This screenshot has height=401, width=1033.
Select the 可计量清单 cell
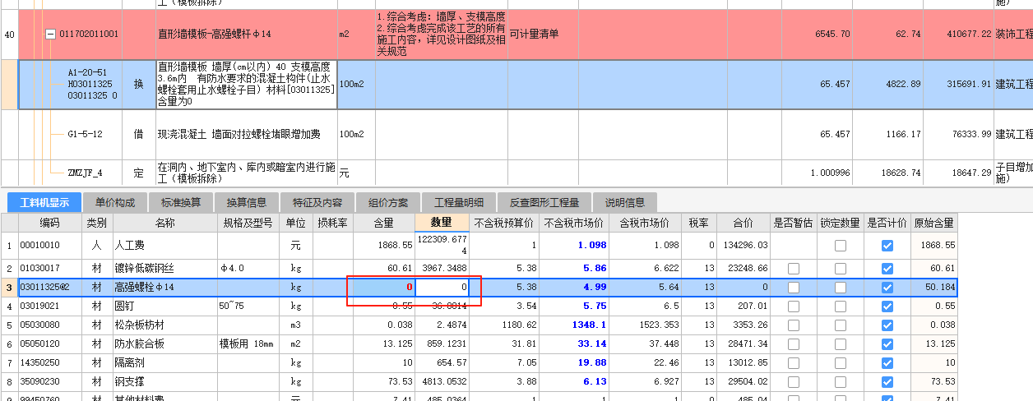pyautogui.click(x=543, y=35)
